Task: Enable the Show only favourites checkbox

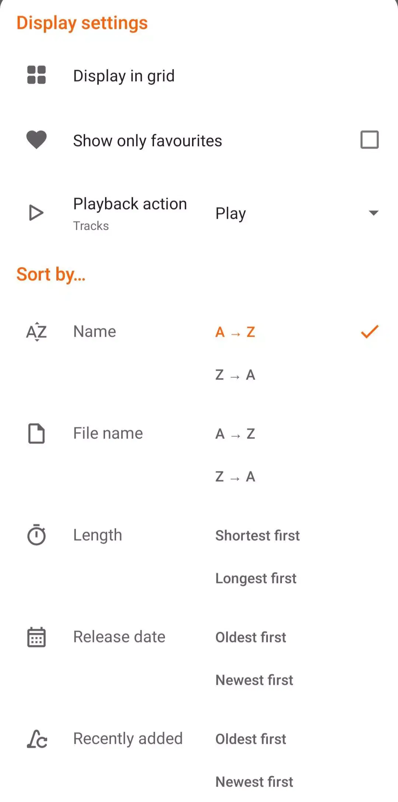Action: (x=370, y=140)
